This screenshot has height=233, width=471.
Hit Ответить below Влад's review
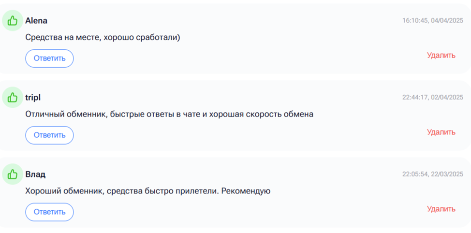[49, 212]
